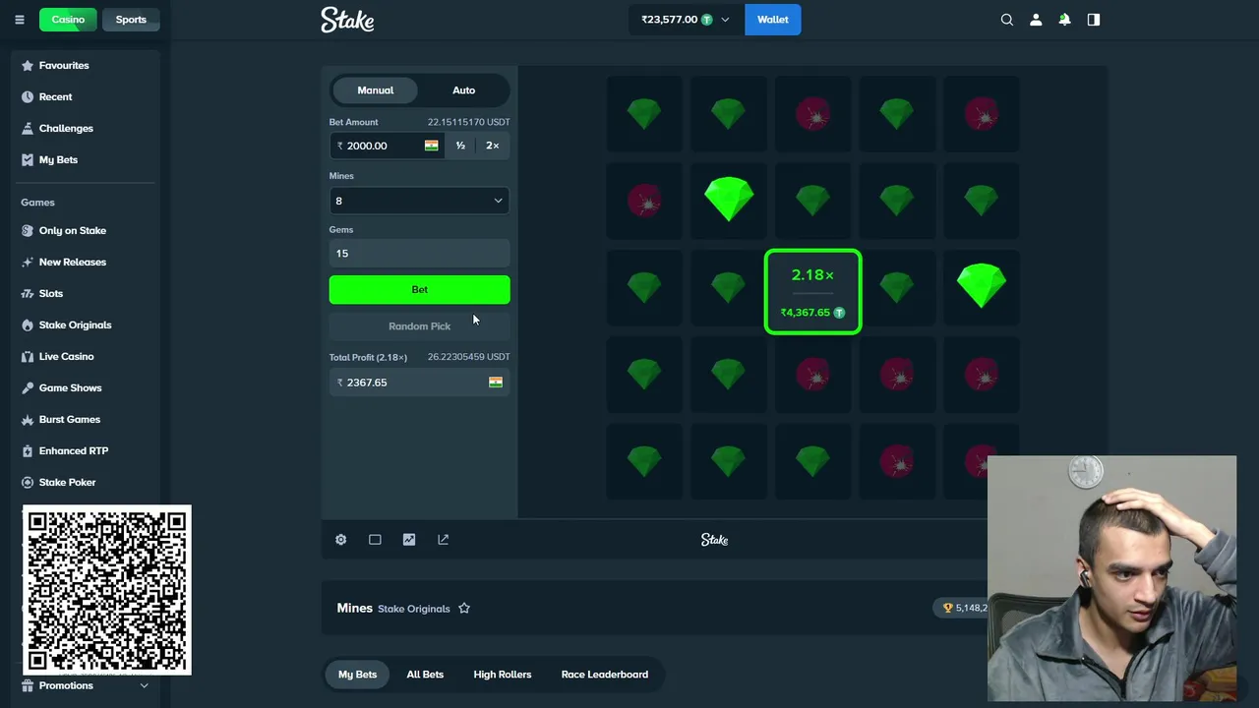1259x708 pixels.
Task: Click the Stake Originals flame icon
Action: (28, 324)
